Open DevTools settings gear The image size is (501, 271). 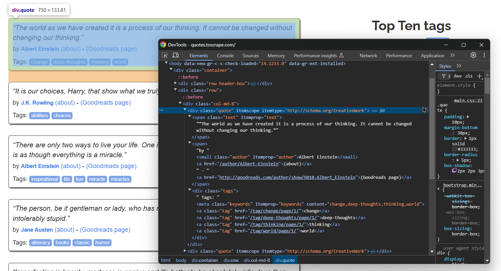pyautogui.click(x=473, y=55)
